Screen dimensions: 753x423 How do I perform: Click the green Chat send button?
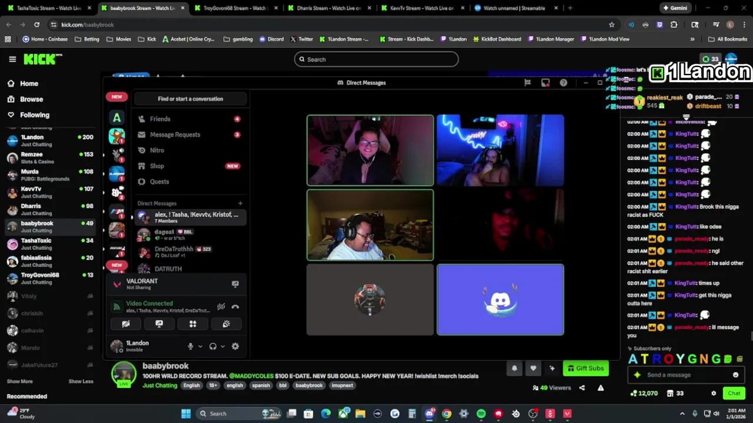(734, 393)
